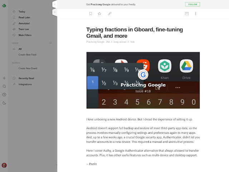Open the three-dot more options menu
The width and height of the screenshot is (229, 172).
coord(196,14)
